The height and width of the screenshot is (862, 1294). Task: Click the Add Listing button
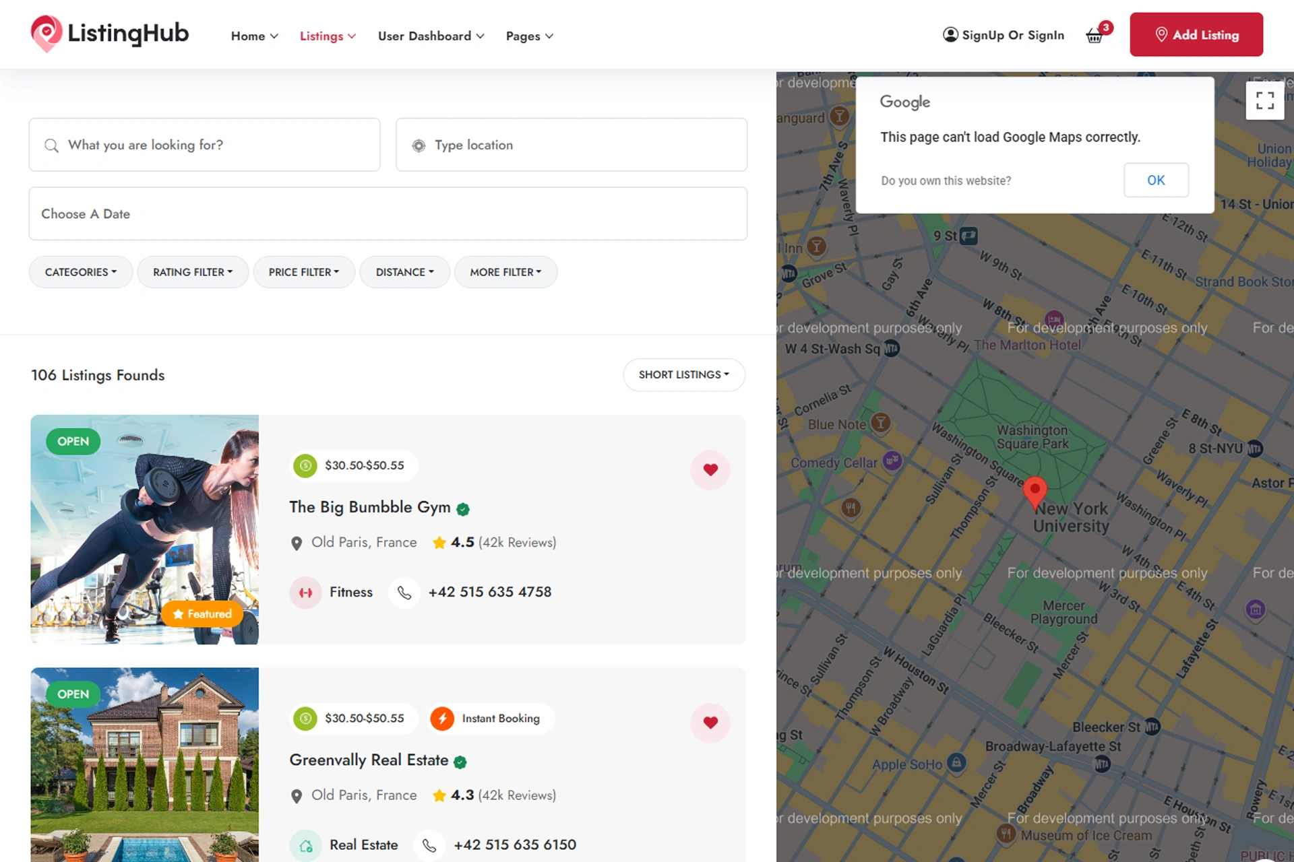1196,34
